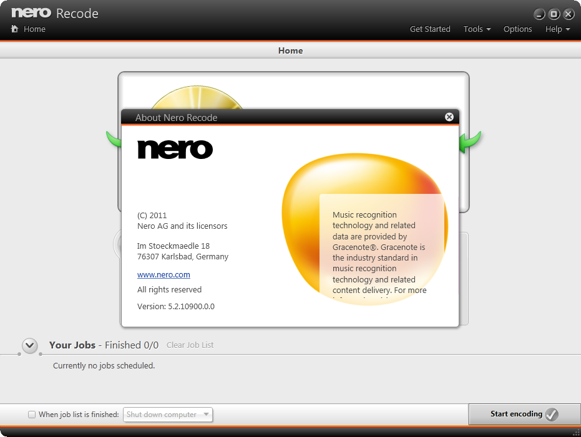Viewport: 581px width, 437px height.
Task: Click the window resize grip in the corner
Action: [x=576, y=432]
